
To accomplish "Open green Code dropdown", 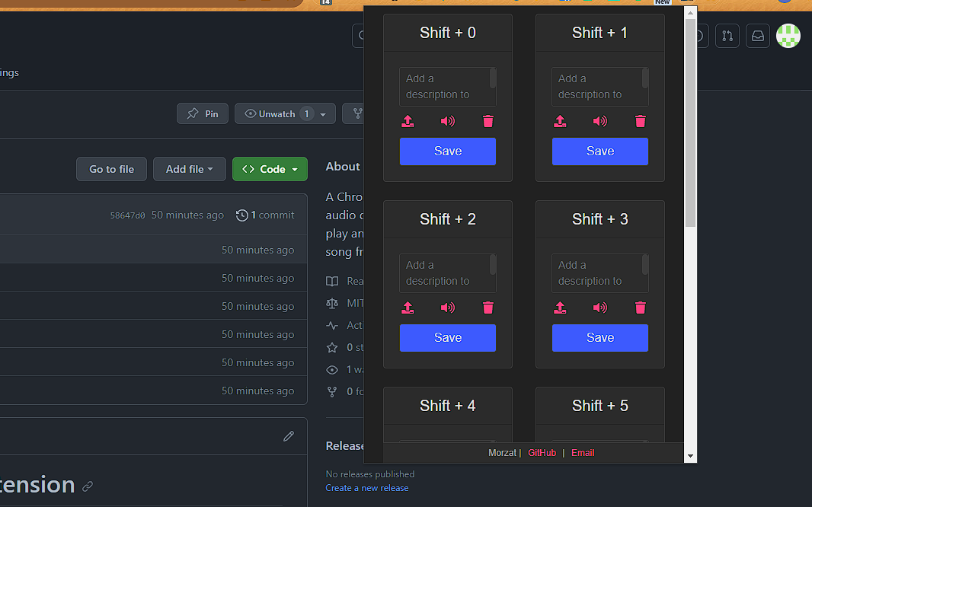I will coord(270,169).
